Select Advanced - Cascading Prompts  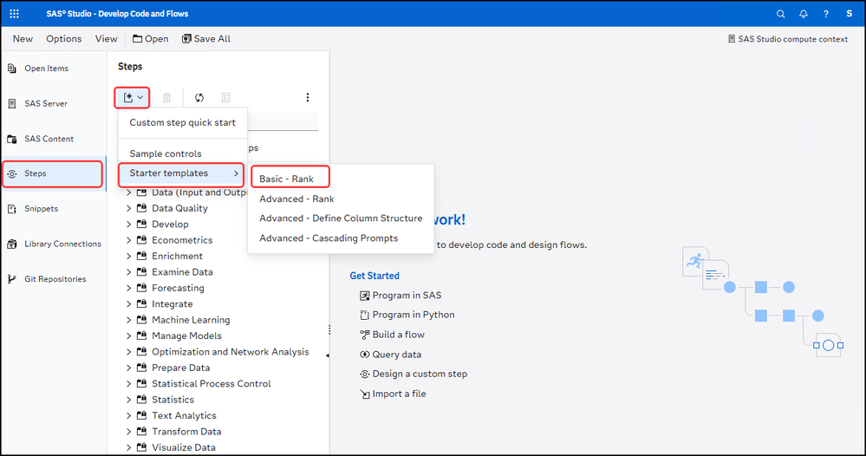(x=329, y=238)
